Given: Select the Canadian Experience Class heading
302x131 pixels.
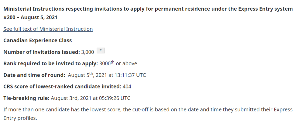Looking at the screenshot, I should coord(37,41).
